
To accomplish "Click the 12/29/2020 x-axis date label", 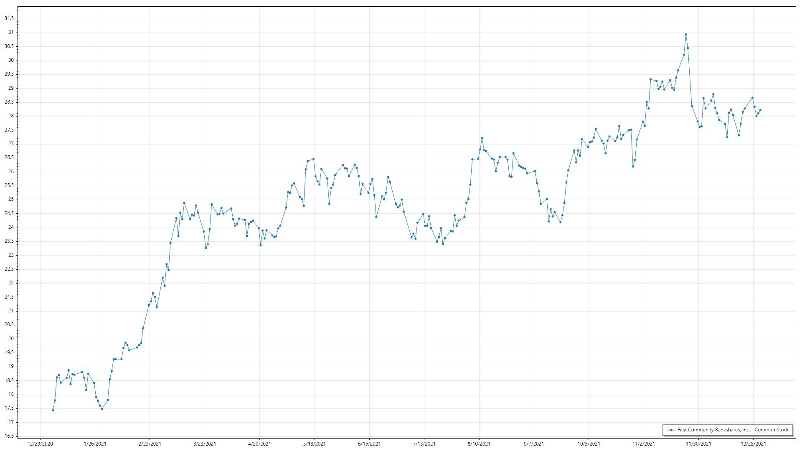I will click(x=40, y=444).
